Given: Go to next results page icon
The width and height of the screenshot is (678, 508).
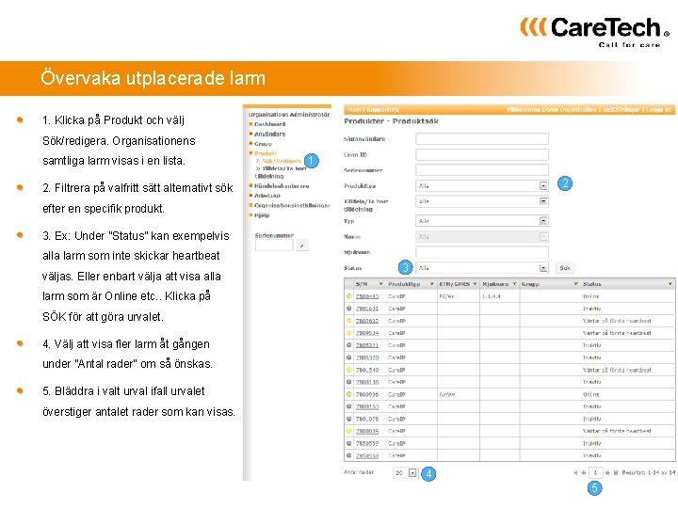Looking at the screenshot, I should tap(607, 473).
